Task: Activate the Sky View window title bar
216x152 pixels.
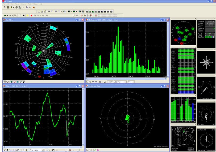Action: [x=44, y=20]
